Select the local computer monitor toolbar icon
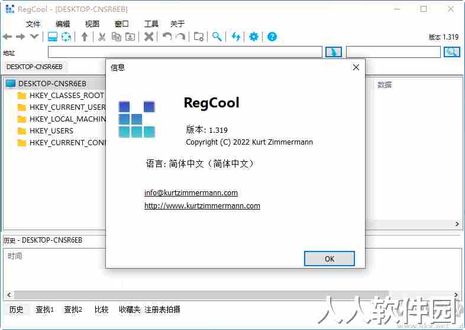 [x=53, y=37]
